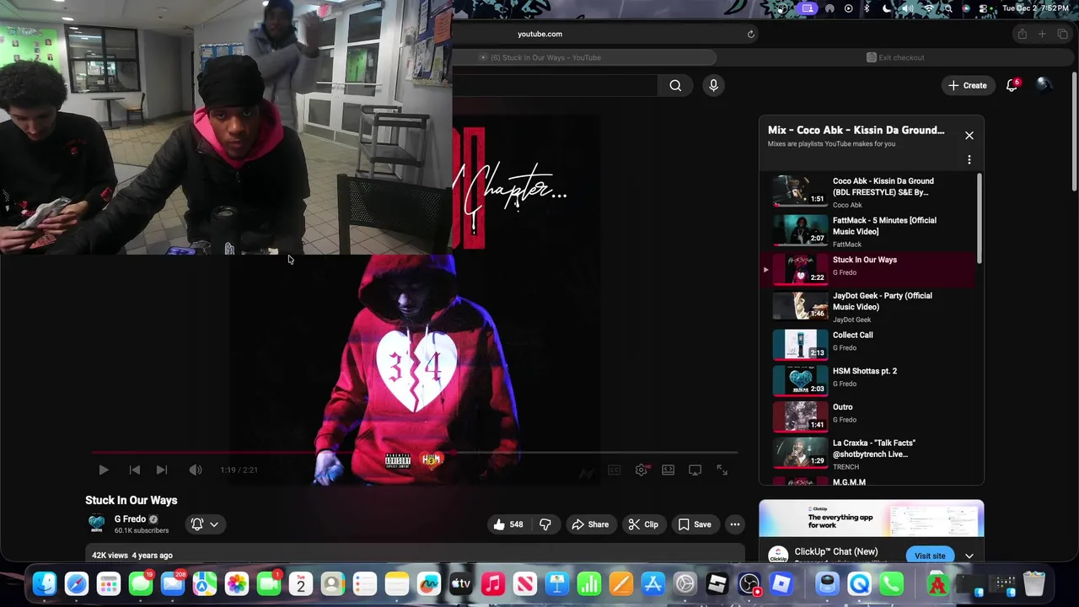Open notification bell dropdown for G Fredo

coord(204,524)
